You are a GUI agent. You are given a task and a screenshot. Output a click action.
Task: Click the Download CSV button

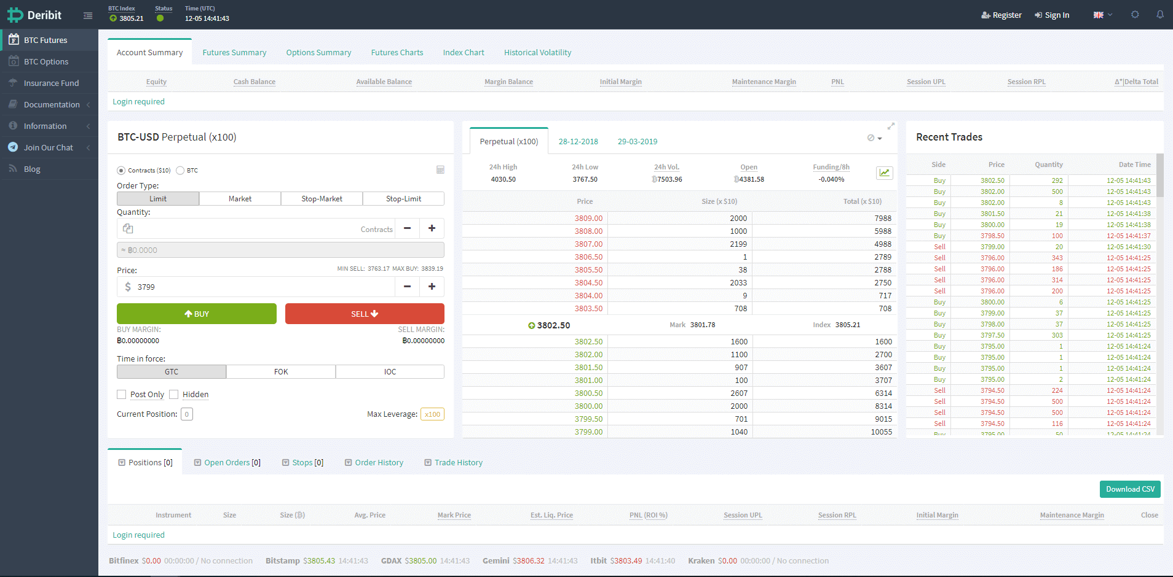(x=1129, y=489)
